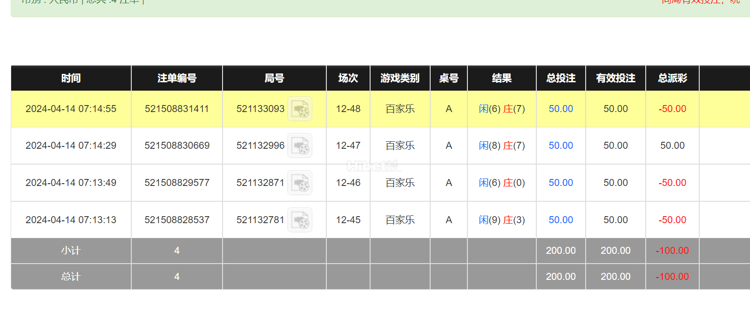The width and height of the screenshot is (750, 331).
Task: Click the 注单编号 column header
Action: (177, 78)
